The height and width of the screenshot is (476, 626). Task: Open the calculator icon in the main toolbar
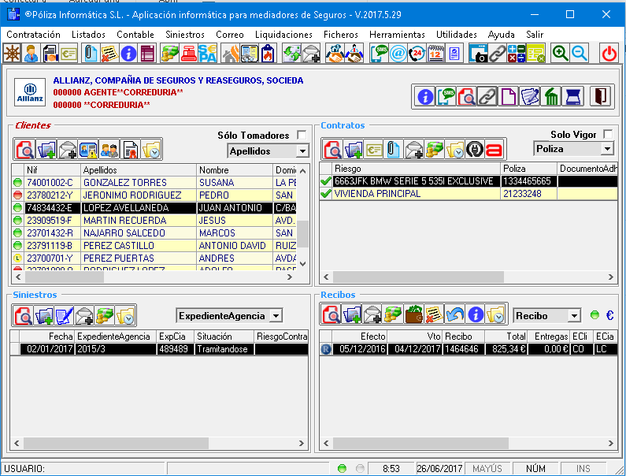(517, 53)
